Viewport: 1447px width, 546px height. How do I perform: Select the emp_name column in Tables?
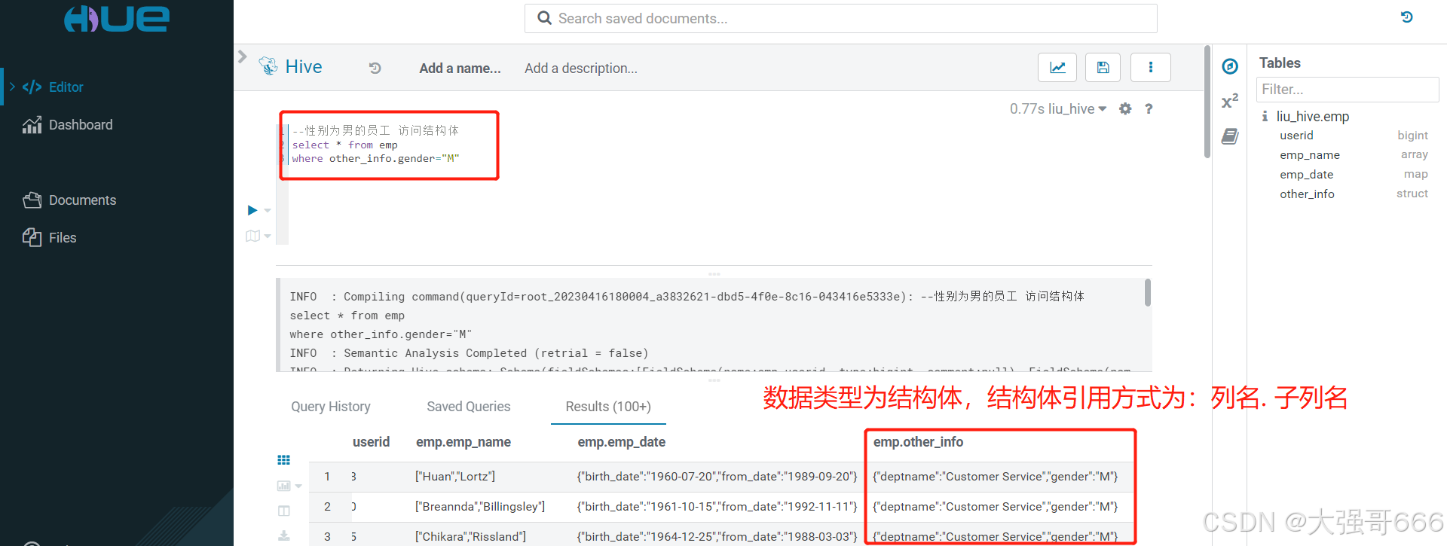click(1310, 155)
